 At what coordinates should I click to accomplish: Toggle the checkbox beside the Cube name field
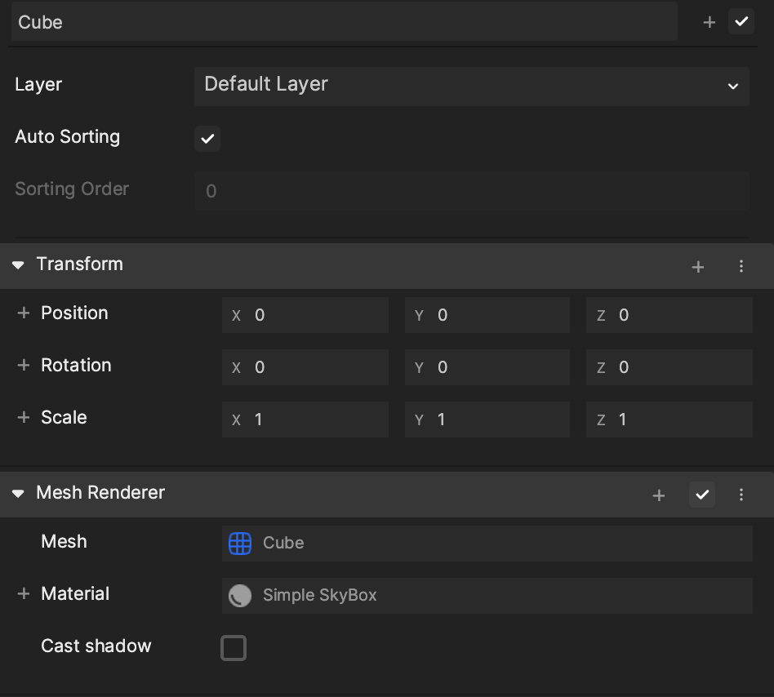tap(741, 22)
